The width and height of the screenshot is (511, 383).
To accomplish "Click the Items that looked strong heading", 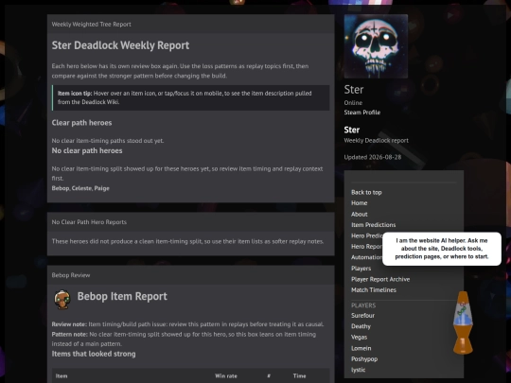I will [94, 354].
